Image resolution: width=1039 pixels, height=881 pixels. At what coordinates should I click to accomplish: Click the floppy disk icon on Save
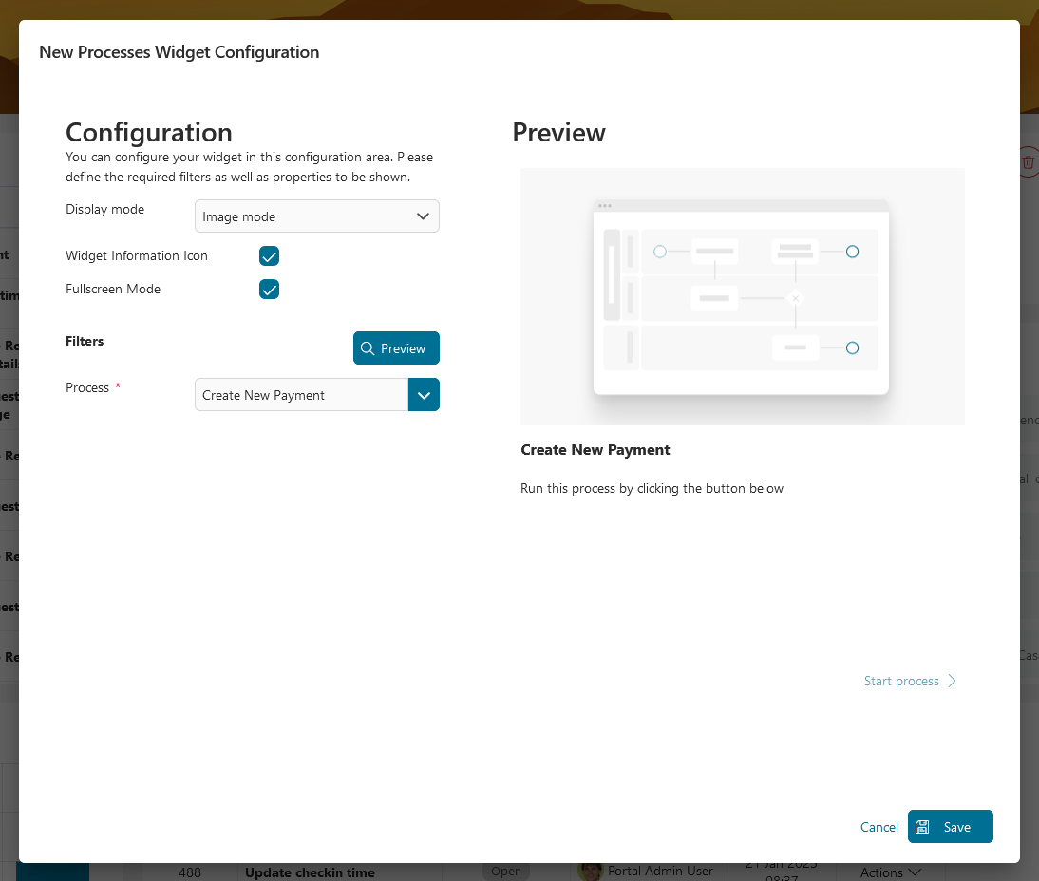click(x=922, y=827)
